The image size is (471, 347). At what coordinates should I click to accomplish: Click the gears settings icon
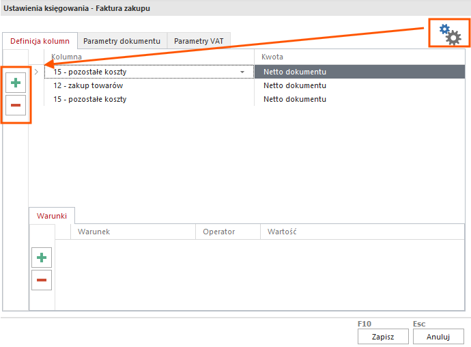[x=450, y=33]
